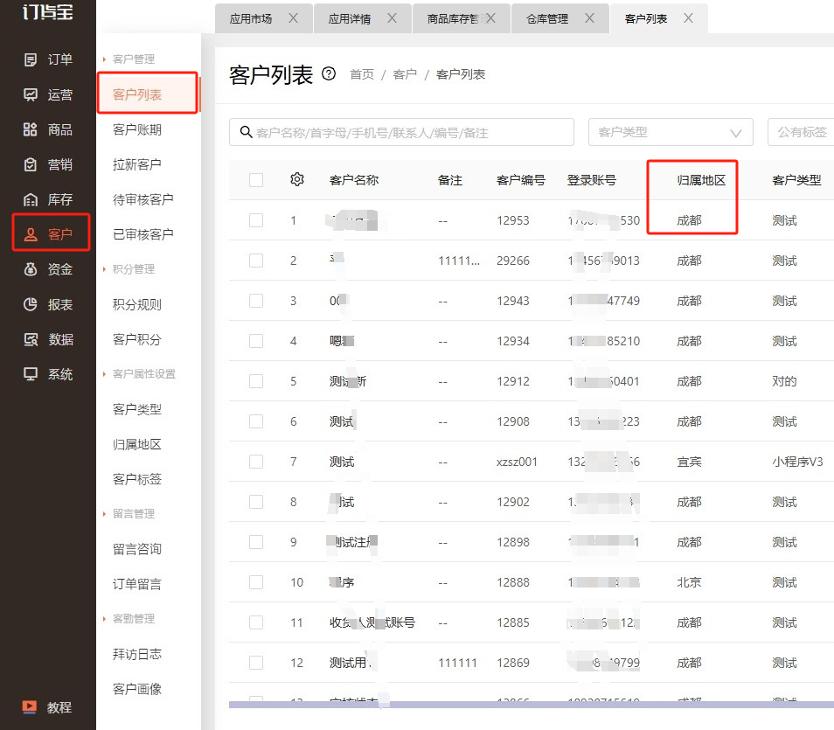The height and width of the screenshot is (730, 834).
Task: Toggle the select-all checkbox in table header
Action: pyautogui.click(x=256, y=180)
